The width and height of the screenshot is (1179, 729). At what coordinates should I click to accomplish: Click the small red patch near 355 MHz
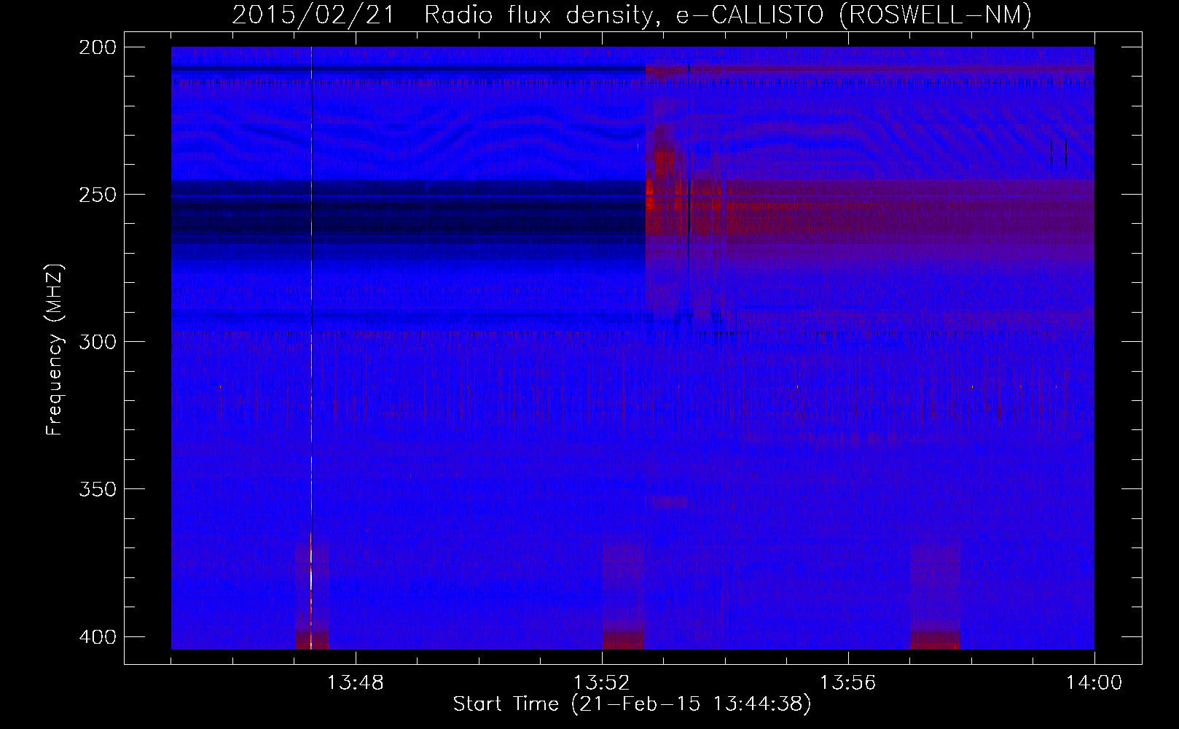click(x=669, y=502)
